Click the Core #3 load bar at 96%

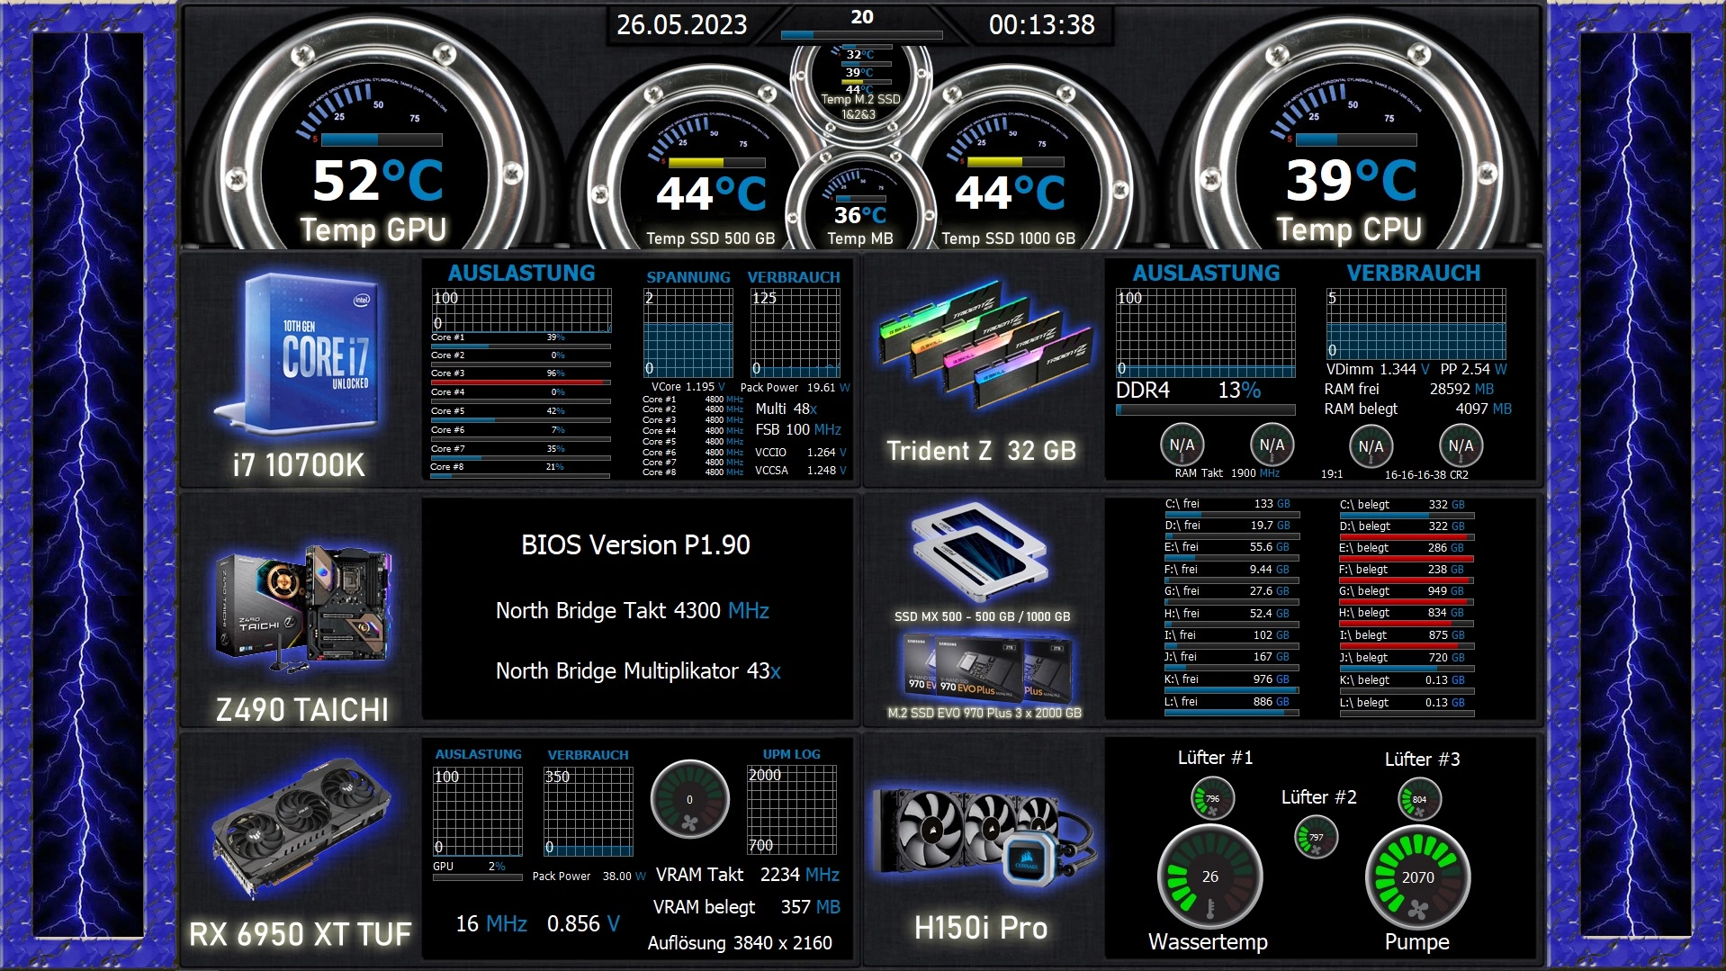(x=520, y=382)
